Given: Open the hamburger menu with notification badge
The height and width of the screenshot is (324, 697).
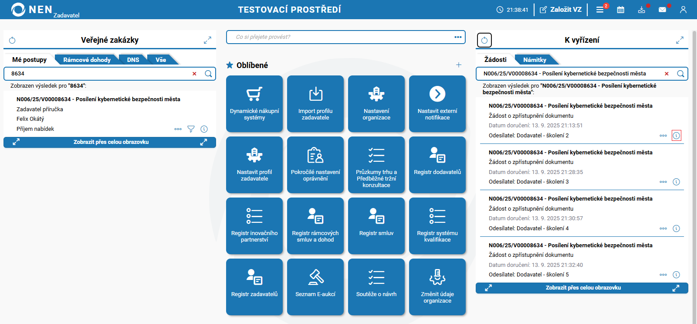Looking at the screenshot, I should (x=600, y=10).
